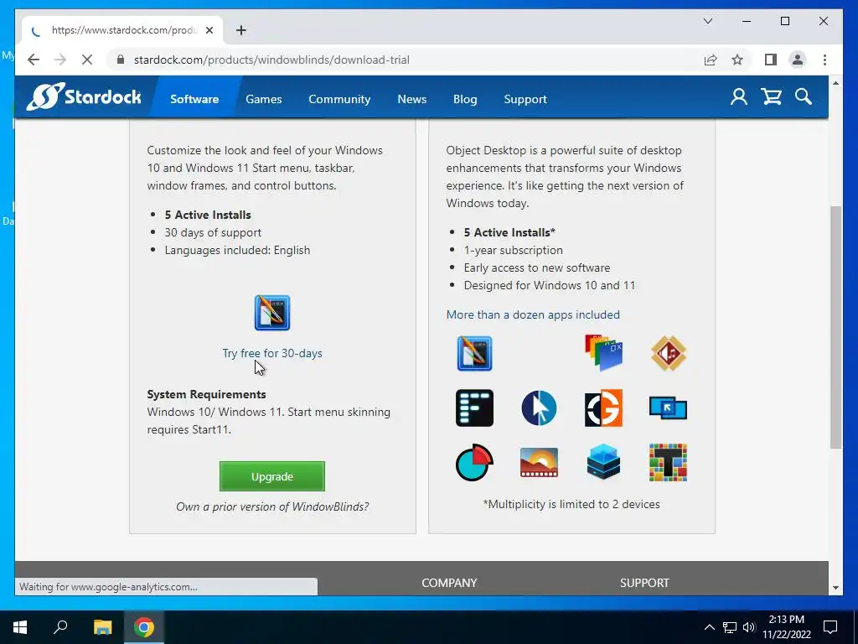Click the System Requirements heading
This screenshot has height=644, width=858.
point(206,394)
